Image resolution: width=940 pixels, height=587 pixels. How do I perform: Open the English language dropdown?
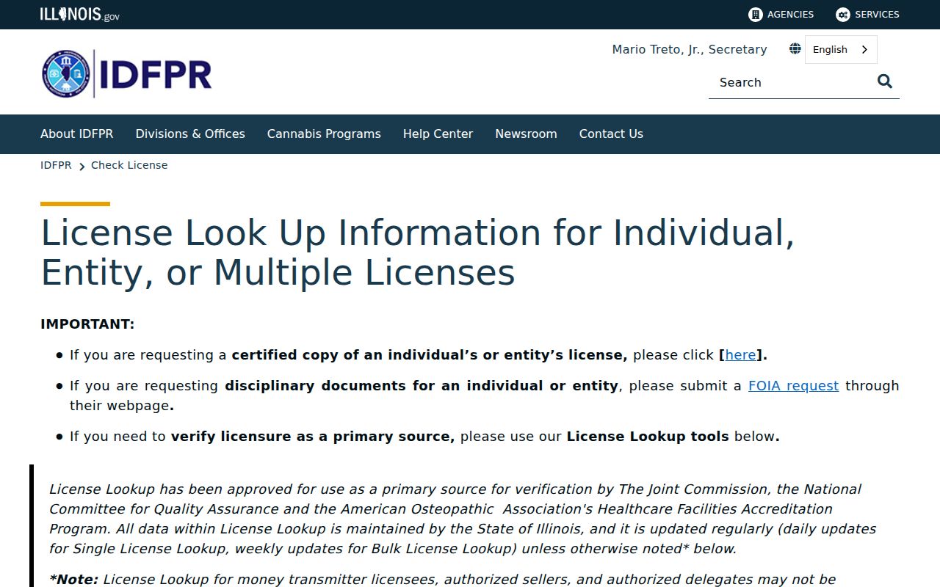841,49
